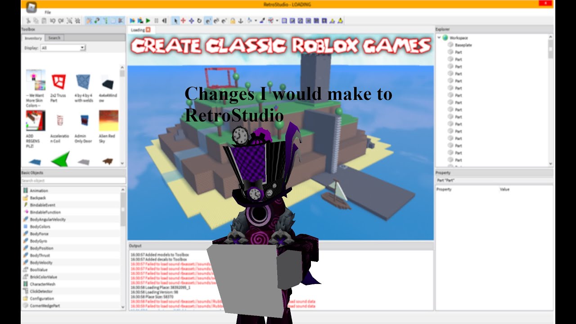576x324 pixels.
Task: Select the arrow Select tool
Action: click(175, 21)
